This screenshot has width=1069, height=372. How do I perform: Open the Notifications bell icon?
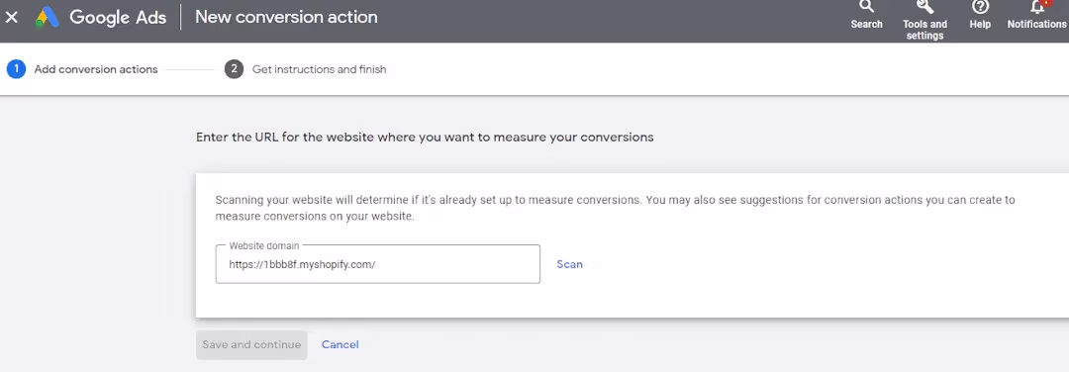1037,7
